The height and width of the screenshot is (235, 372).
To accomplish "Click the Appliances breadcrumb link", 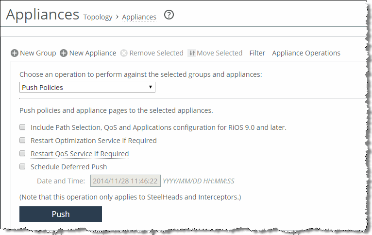I will [x=139, y=17].
